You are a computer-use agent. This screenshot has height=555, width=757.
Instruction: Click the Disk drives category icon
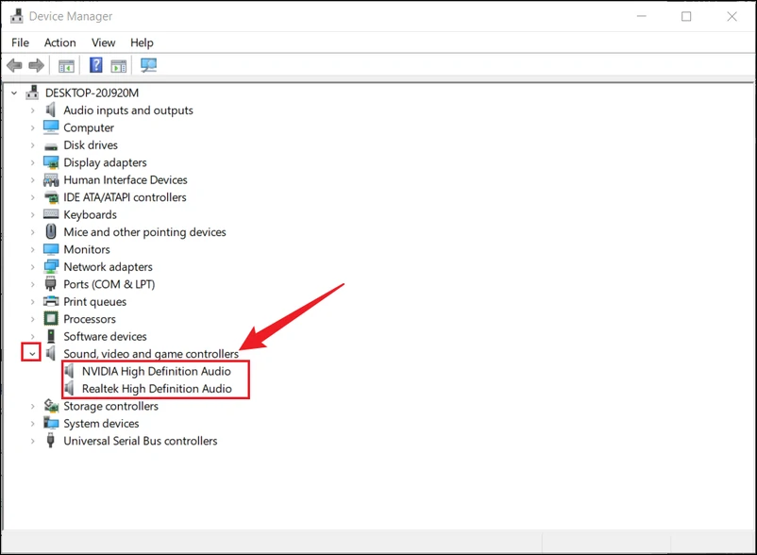tap(51, 146)
